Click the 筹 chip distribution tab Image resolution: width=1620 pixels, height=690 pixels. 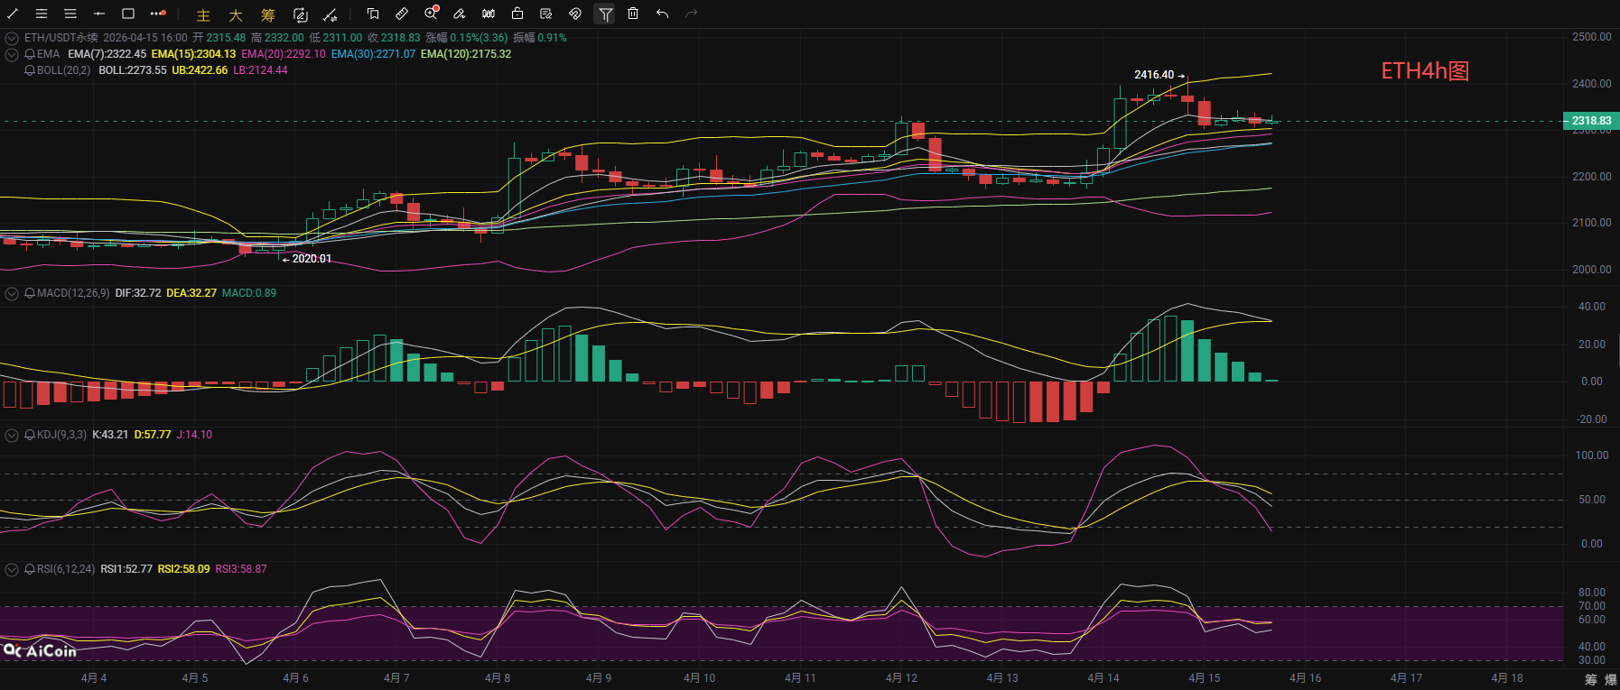click(x=267, y=14)
